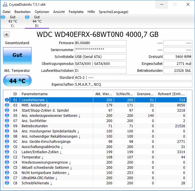Click status orb for Lesefehlerrate row
195x191 pixels.
pos(7,100)
